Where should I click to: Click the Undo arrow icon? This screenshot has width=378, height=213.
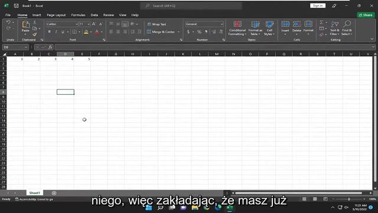click(8, 22)
